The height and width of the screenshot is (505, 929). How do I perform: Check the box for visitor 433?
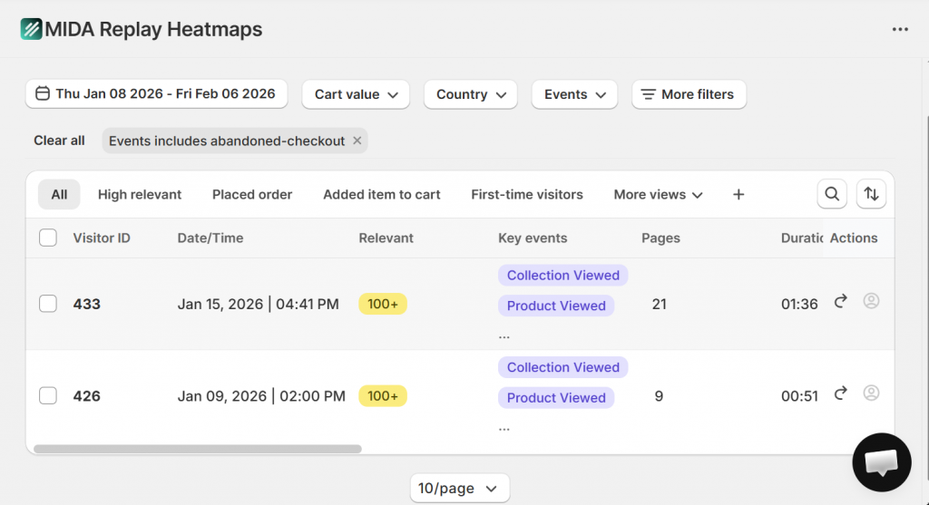click(48, 304)
